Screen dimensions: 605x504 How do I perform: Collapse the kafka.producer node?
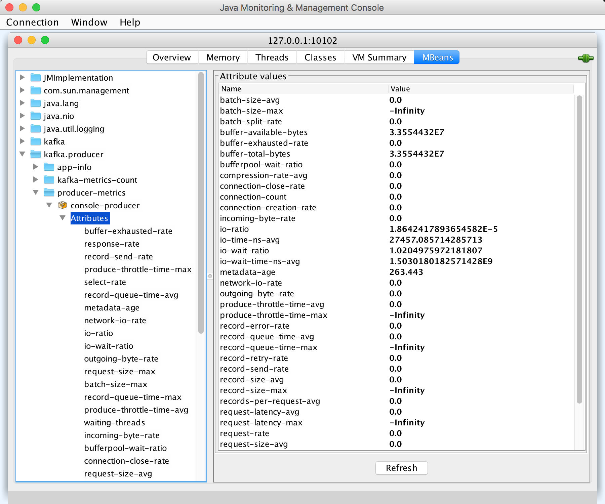22,154
